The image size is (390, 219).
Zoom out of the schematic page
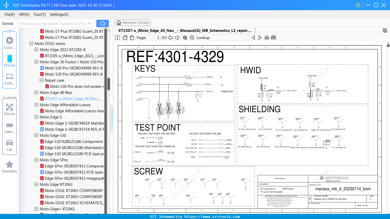(192, 38)
